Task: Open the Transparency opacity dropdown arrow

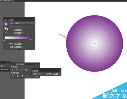Action: pyautogui.click(x=59, y=74)
